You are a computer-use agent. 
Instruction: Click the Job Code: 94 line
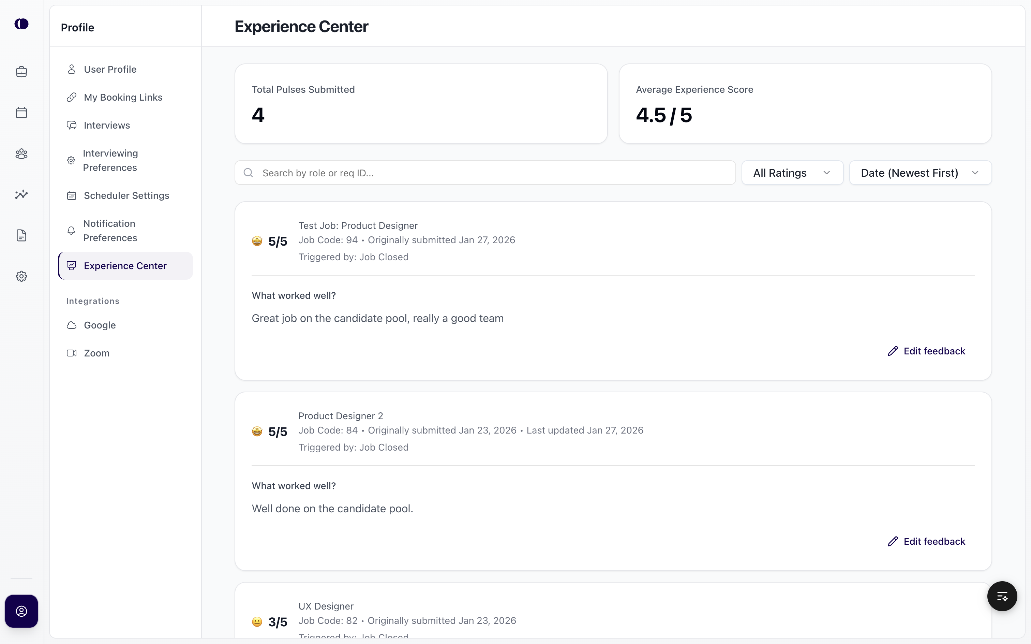coord(406,240)
